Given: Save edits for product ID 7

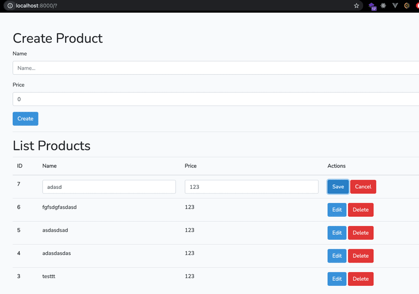Looking at the screenshot, I should point(338,186).
